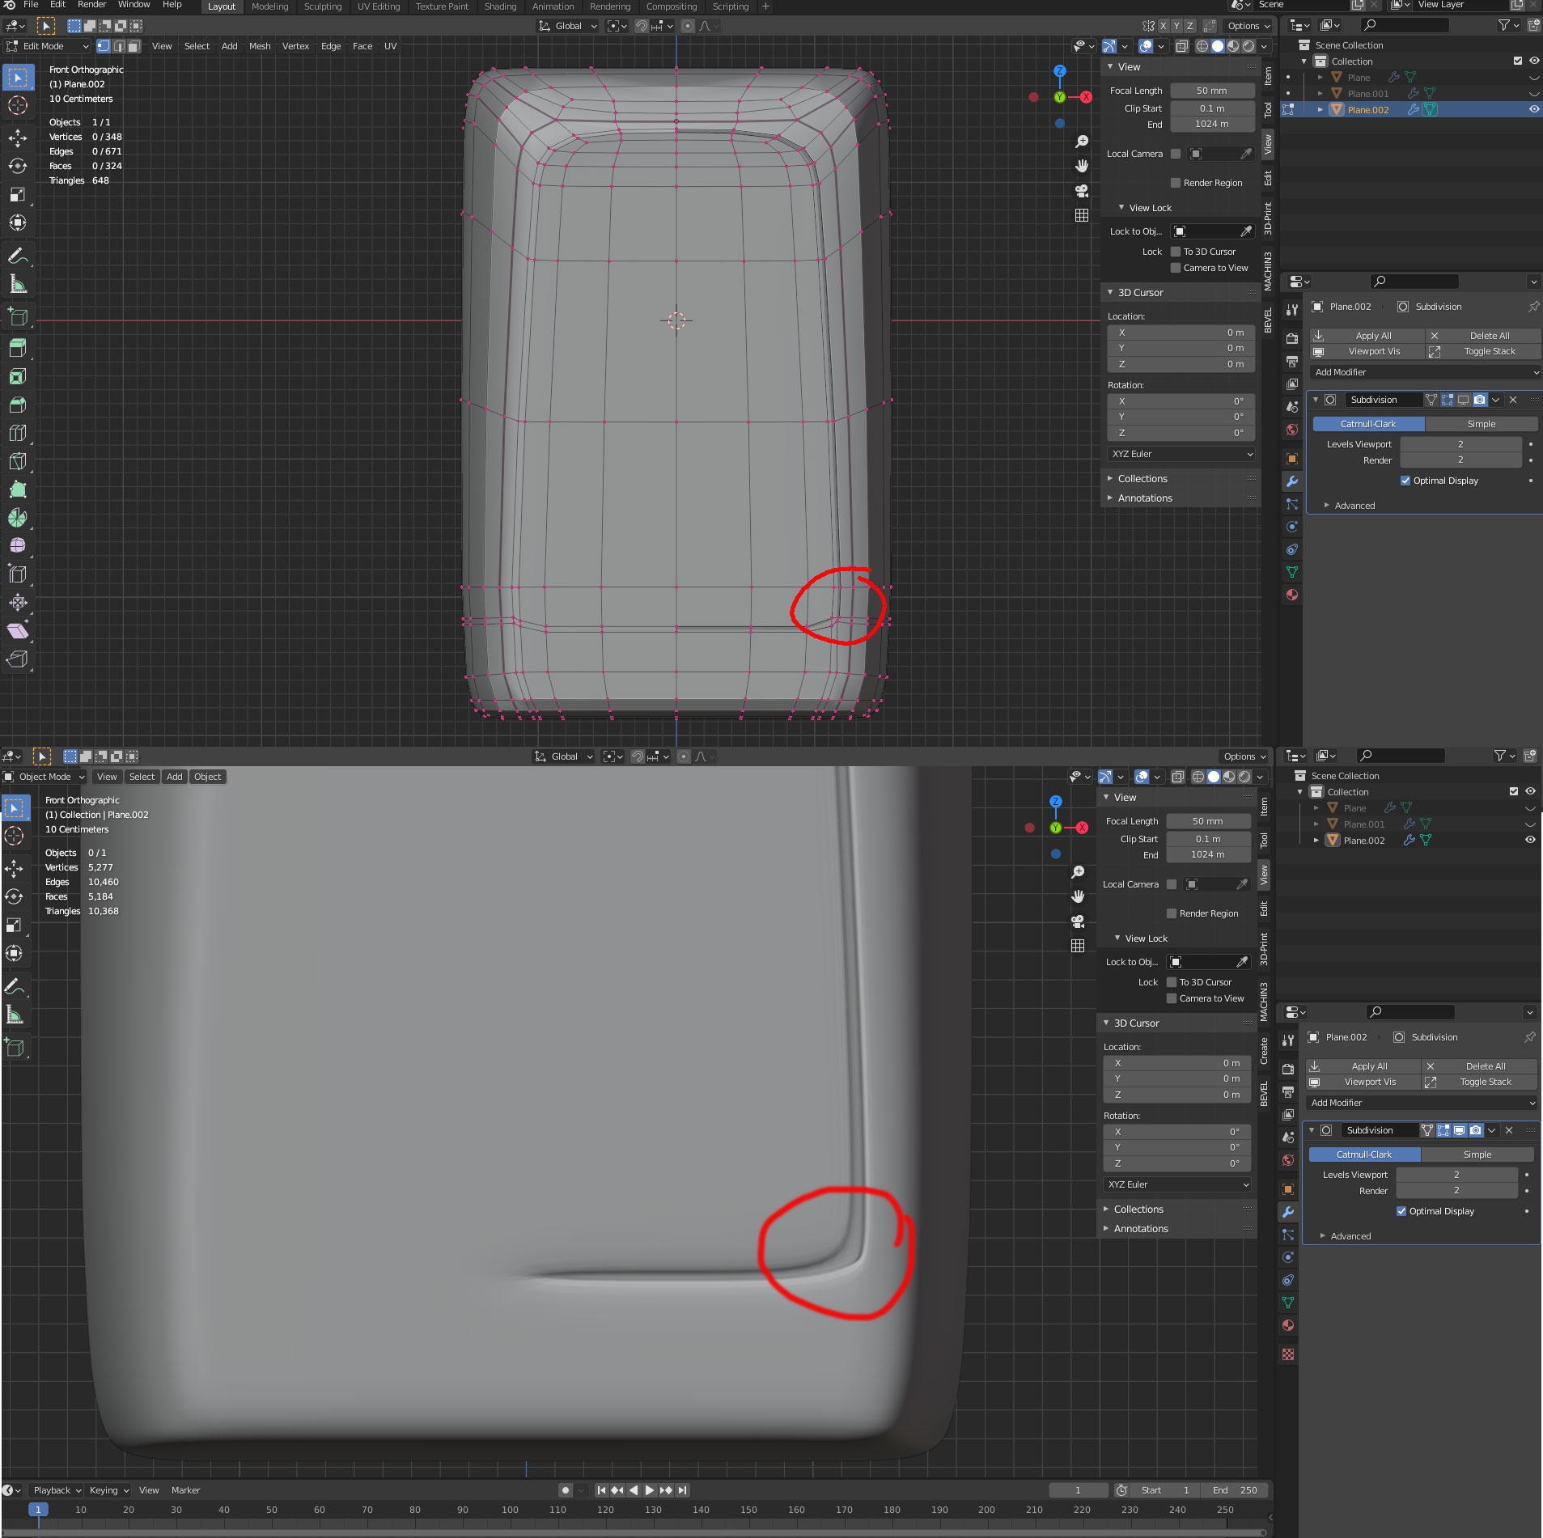Click zoom icon in upper viewport
The height and width of the screenshot is (1538, 1543).
(1082, 142)
